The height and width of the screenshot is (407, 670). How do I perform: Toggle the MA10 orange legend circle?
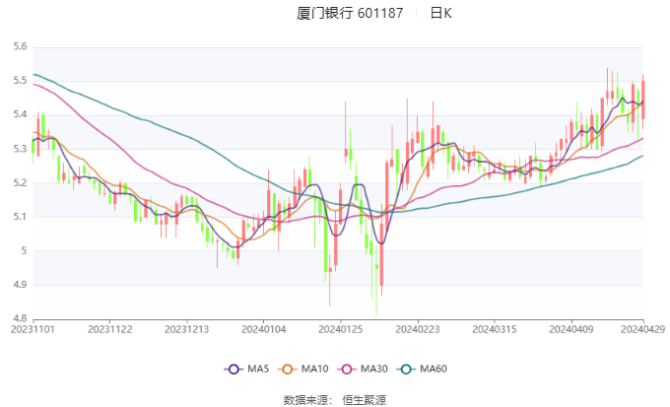coord(287,369)
